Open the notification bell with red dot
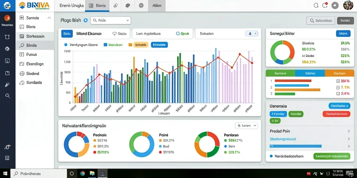 [325, 6]
